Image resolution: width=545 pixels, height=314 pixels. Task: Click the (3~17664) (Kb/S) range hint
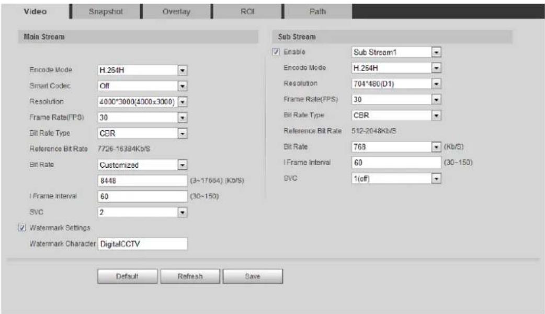click(217, 181)
